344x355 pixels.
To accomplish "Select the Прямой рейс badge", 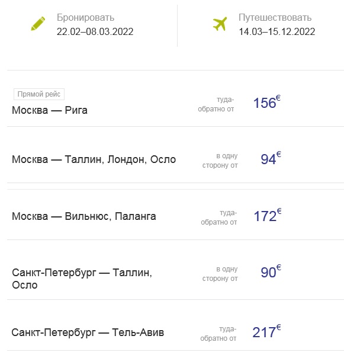I will tap(39, 94).
